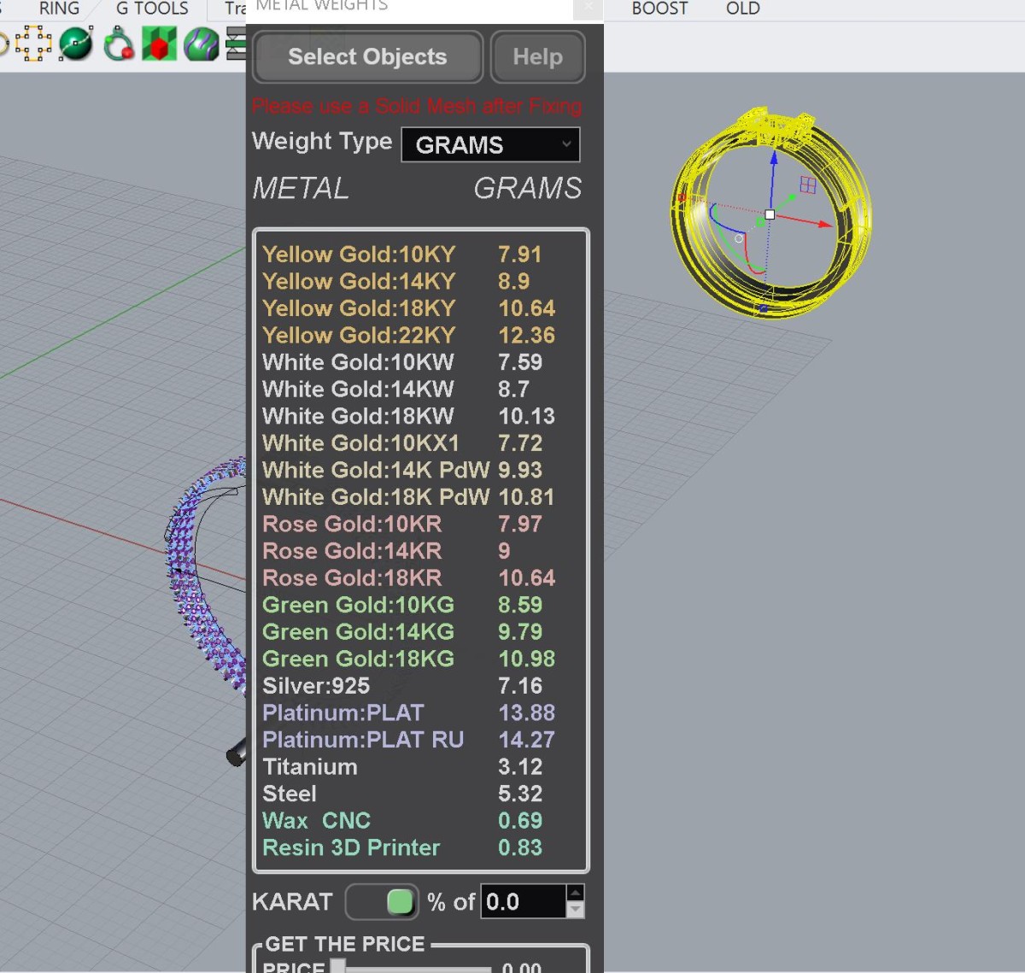This screenshot has width=1025, height=973.
Task: Open the G TOOLS tab
Action: [x=152, y=9]
